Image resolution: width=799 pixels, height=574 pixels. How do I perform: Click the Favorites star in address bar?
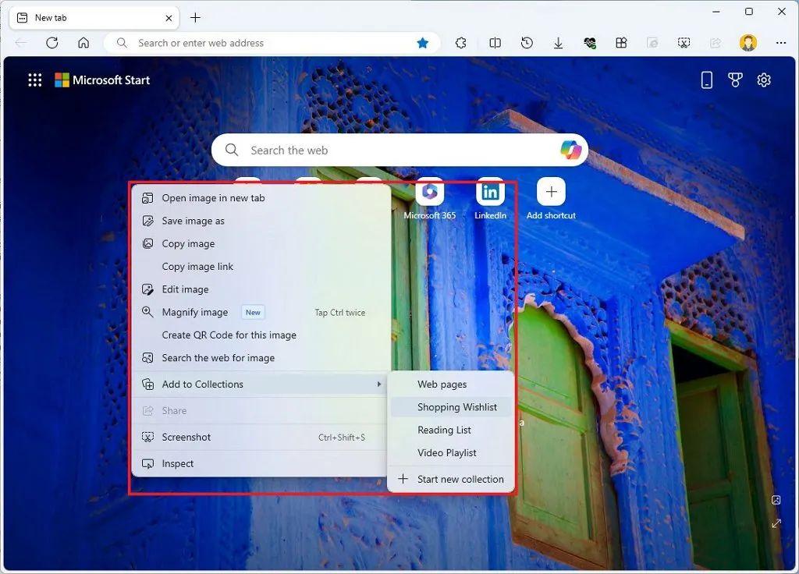pyautogui.click(x=422, y=43)
